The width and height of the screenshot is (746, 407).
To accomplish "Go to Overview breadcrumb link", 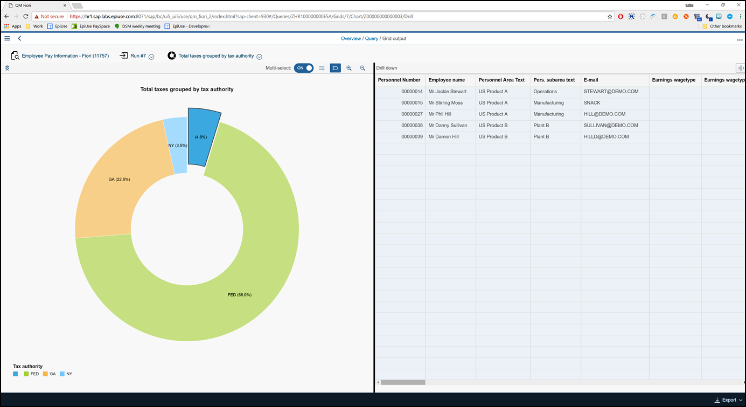I will (x=351, y=39).
